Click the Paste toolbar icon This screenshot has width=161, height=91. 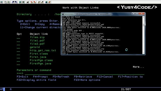9,2
